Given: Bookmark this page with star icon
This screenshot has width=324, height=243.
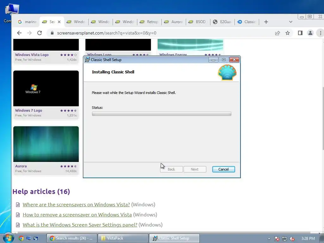Looking at the screenshot, I should [x=287, y=33].
